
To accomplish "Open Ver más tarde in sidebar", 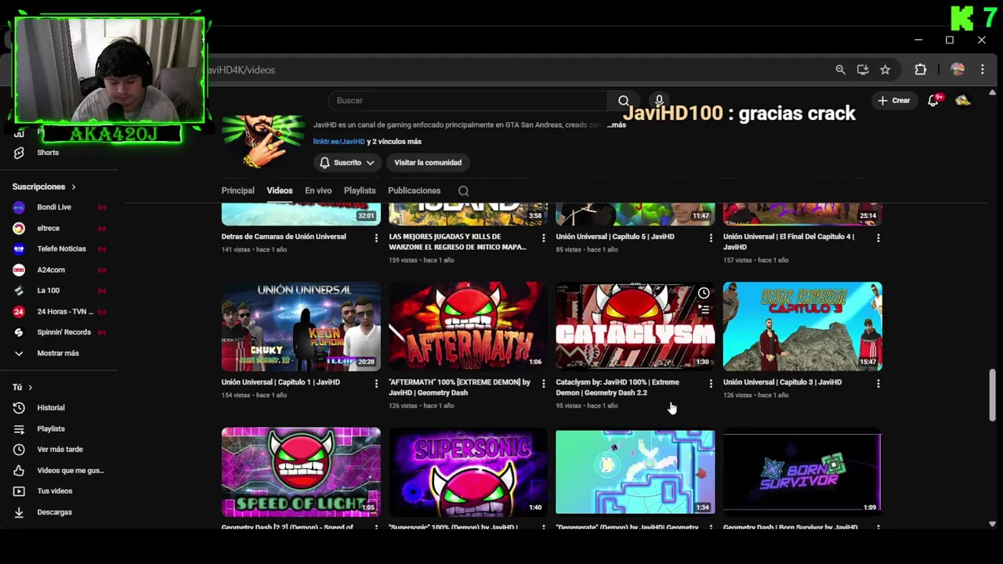I will 59,449.
